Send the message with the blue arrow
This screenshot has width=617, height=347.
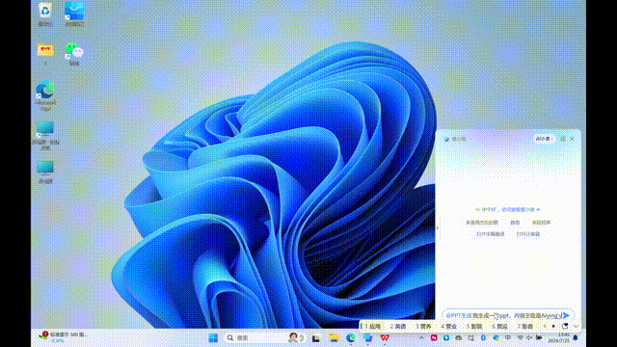[566, 315]
